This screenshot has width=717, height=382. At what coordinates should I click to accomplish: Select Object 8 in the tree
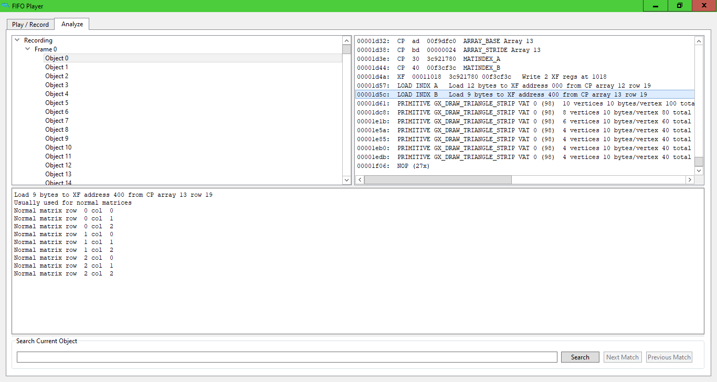(57, 130)
